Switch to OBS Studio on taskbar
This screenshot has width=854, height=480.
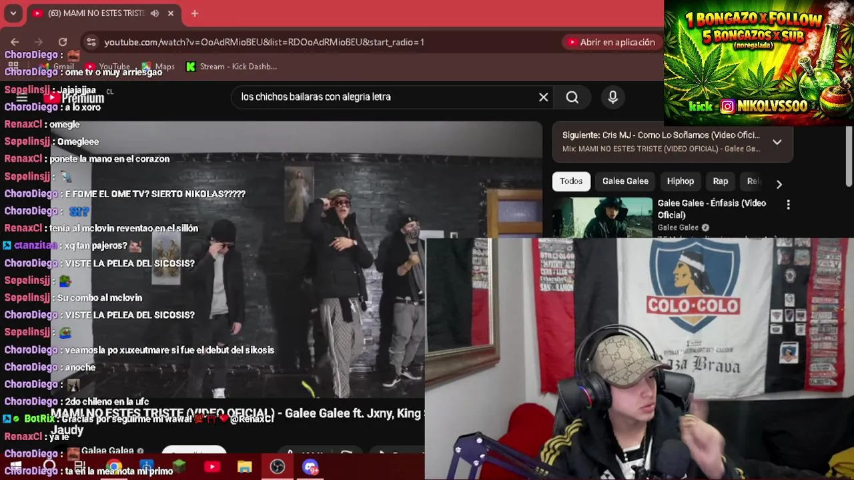278,467
